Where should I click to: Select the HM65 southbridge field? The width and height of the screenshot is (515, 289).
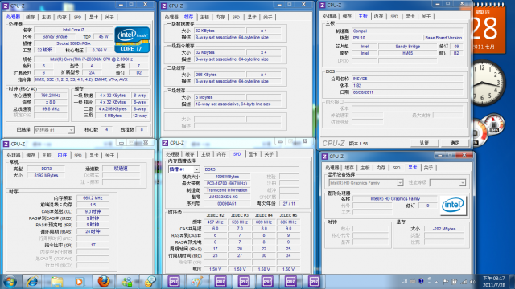408,53
